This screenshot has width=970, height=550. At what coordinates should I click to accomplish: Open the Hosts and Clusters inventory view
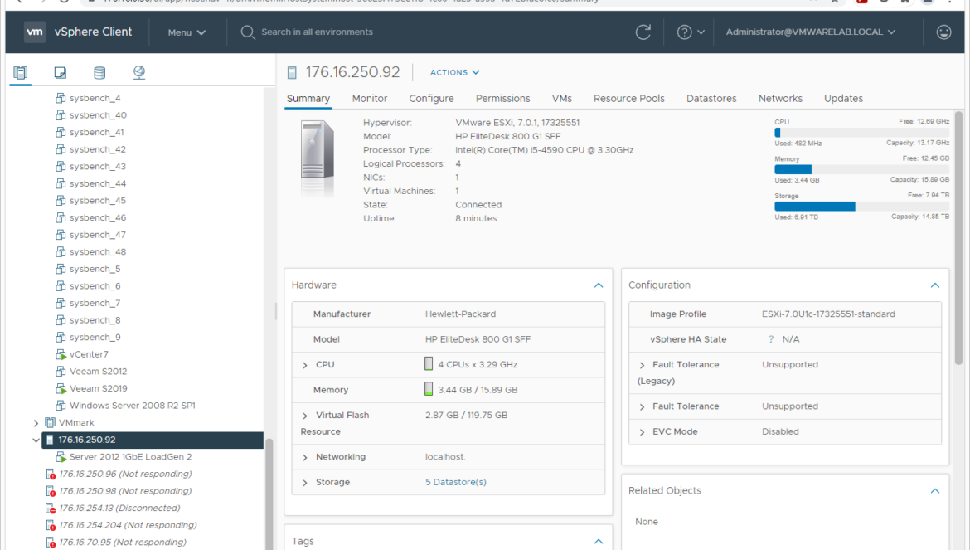[x=21, y=72]
